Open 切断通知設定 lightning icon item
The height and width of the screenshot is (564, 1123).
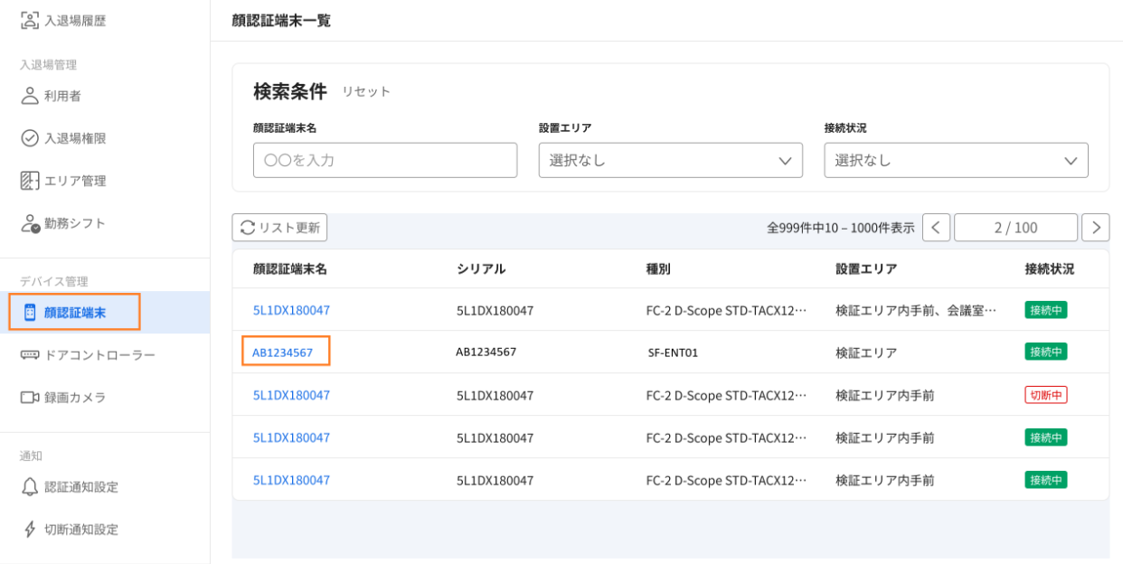(30, 530)
